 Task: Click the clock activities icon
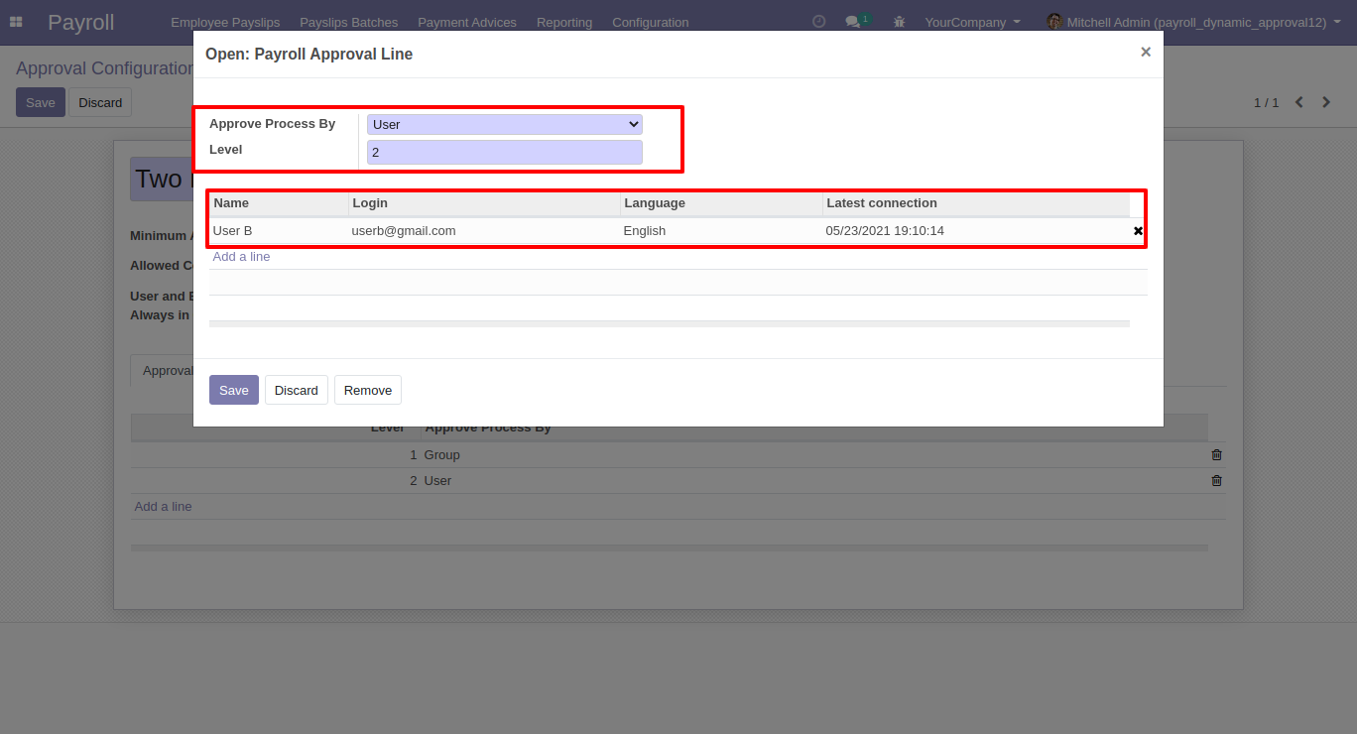click(x=818, y=22)
